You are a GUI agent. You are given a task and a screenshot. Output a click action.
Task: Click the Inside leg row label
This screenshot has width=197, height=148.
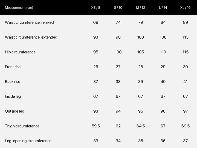click(x=13, y=96)
